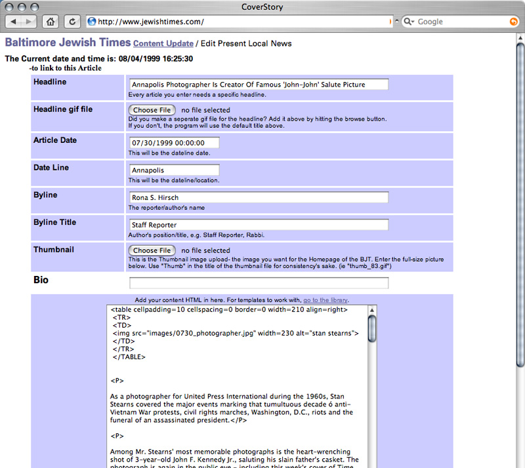Screen dimensions: 525x468
Task: Click the page vertical scrollbar thumb
Action: (520, 205)
